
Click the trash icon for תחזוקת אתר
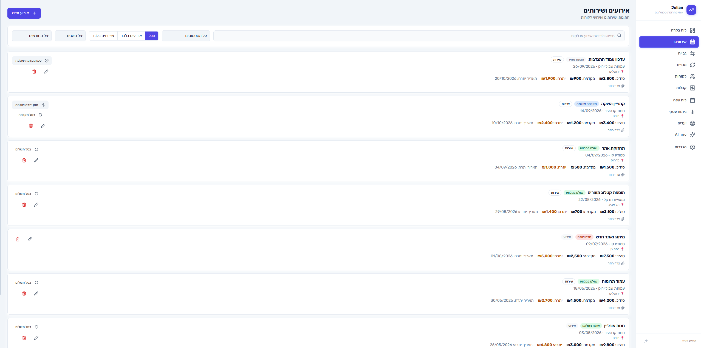pyautogui.click(x=24, y=160)
